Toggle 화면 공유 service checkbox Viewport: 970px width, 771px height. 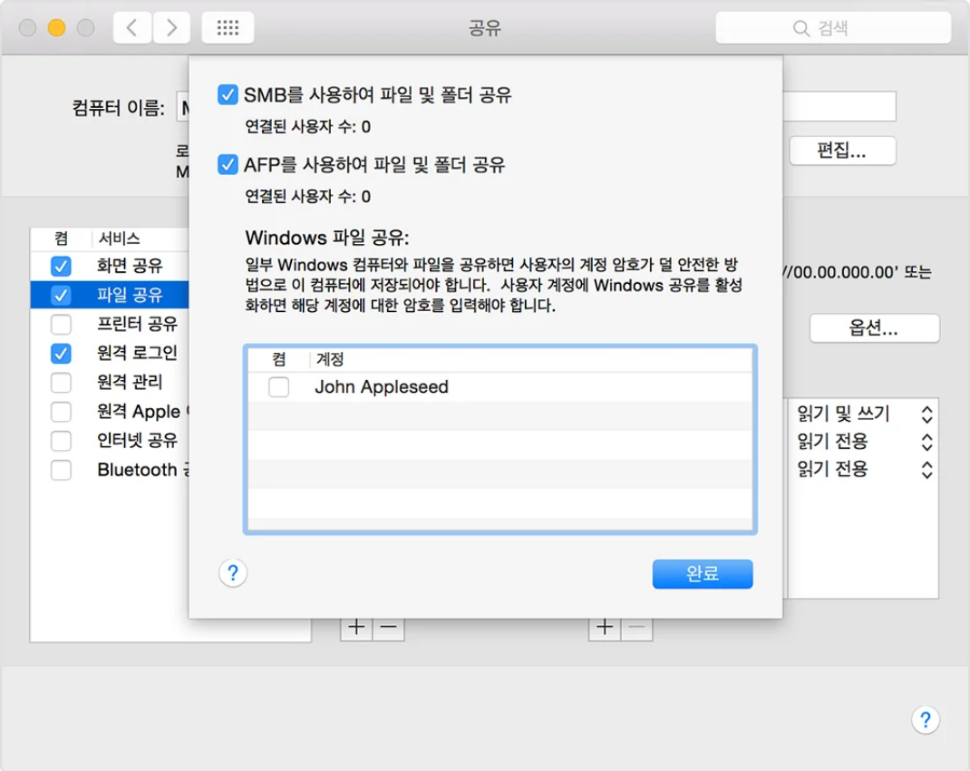pos(61,266)
